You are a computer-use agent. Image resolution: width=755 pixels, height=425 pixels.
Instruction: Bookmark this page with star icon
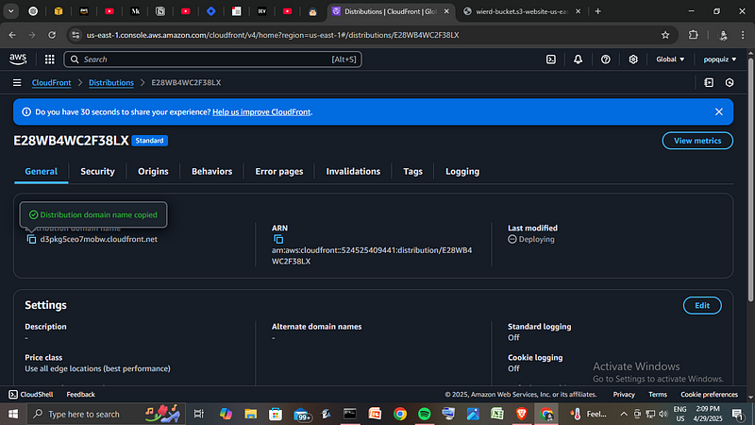[x=665, y=35]
